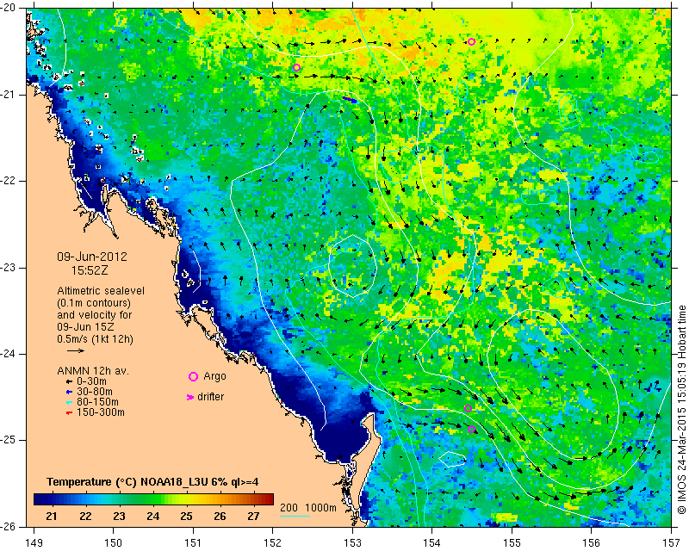Click the Argo float marker near 152.3°E, 20.7°S
The image size is (689, 551).
click(296, 67)
